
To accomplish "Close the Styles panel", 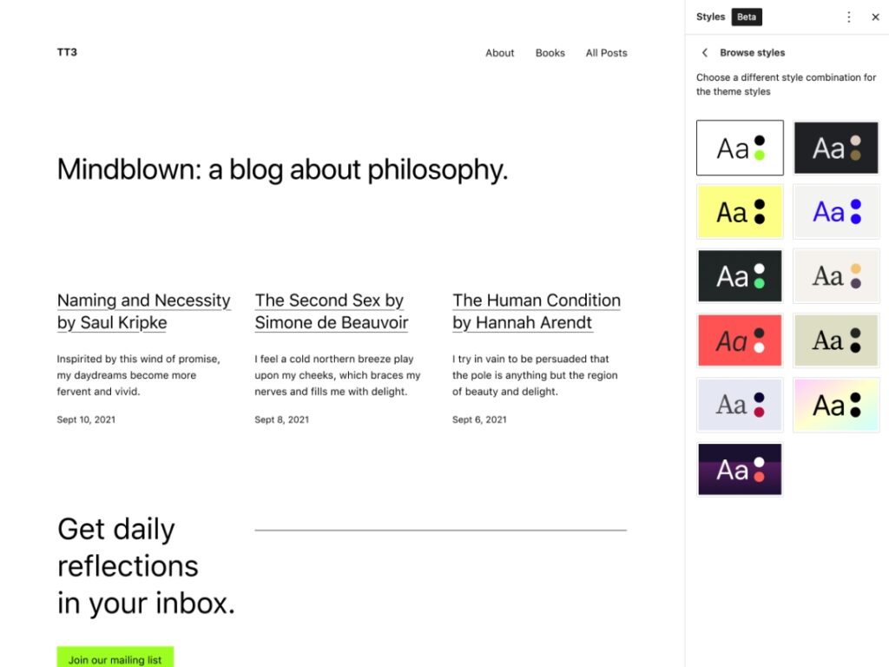I will pyautogui.click(x=875, y=17).
